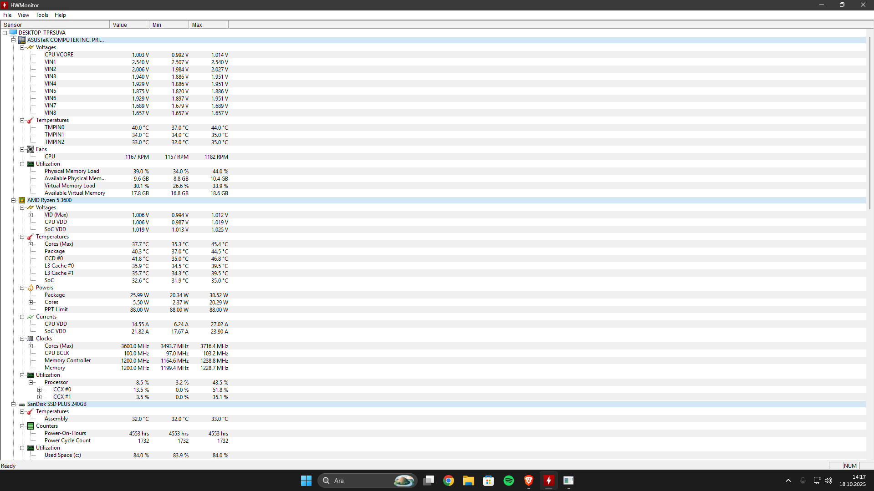874x491 pixels.
Task: Collapse the AMD Ryzen 5 3600 node
Action: 14,200
